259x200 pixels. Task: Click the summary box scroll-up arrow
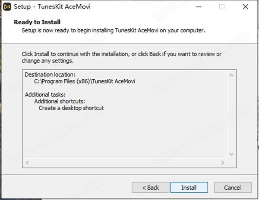231,75
